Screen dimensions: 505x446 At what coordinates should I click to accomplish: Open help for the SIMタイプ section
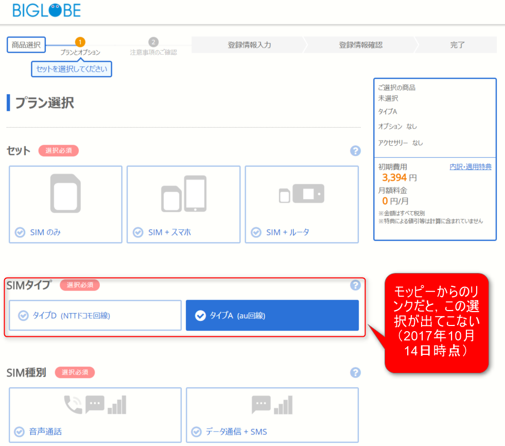(355, 285)
